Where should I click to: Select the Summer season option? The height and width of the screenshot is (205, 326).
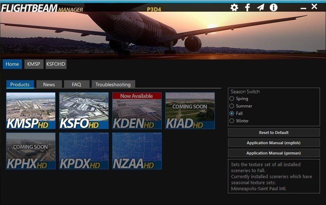pos(232,106)
